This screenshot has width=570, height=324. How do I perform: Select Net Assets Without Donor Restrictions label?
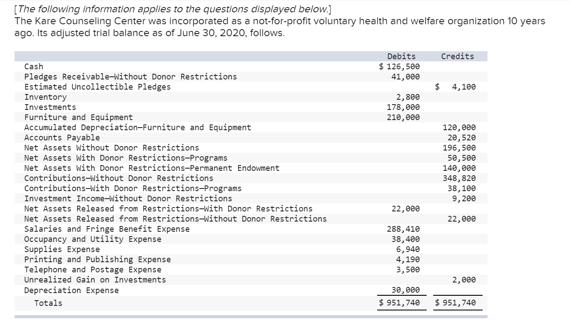point(112,148)
